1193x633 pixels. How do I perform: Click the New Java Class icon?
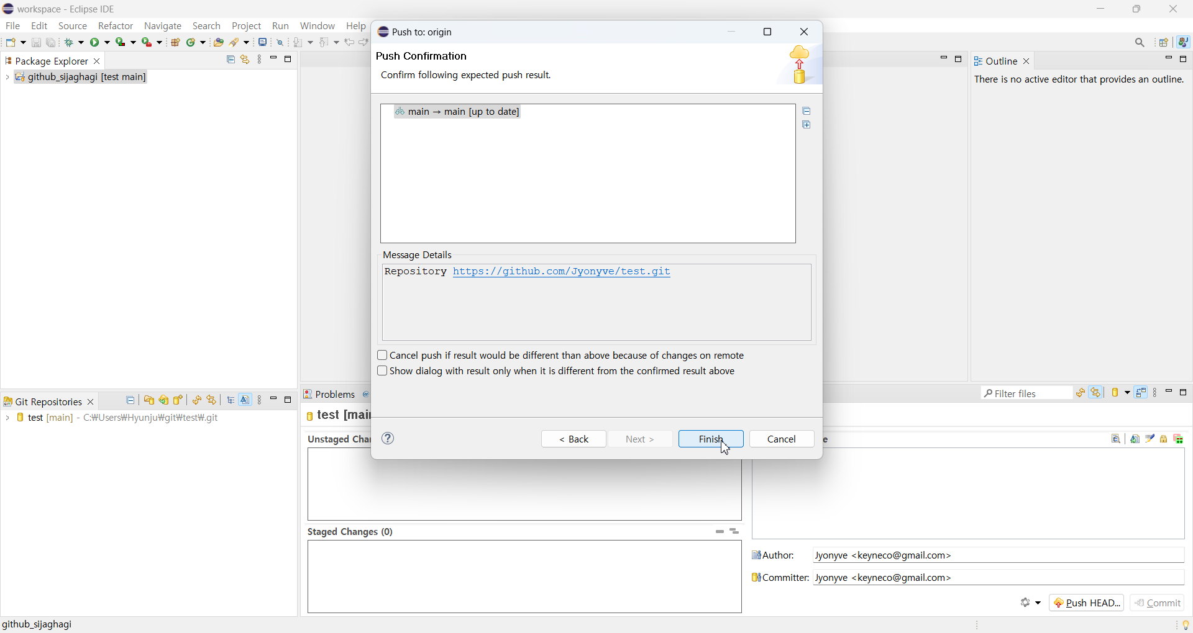pos(192,43)
